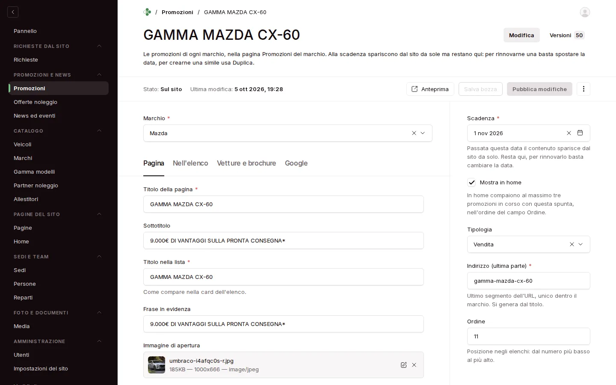The height and width of the screenshot is (385, 616).
Task: Expand the Marchio dropdown arrow
Action: (x=423, y=133)
